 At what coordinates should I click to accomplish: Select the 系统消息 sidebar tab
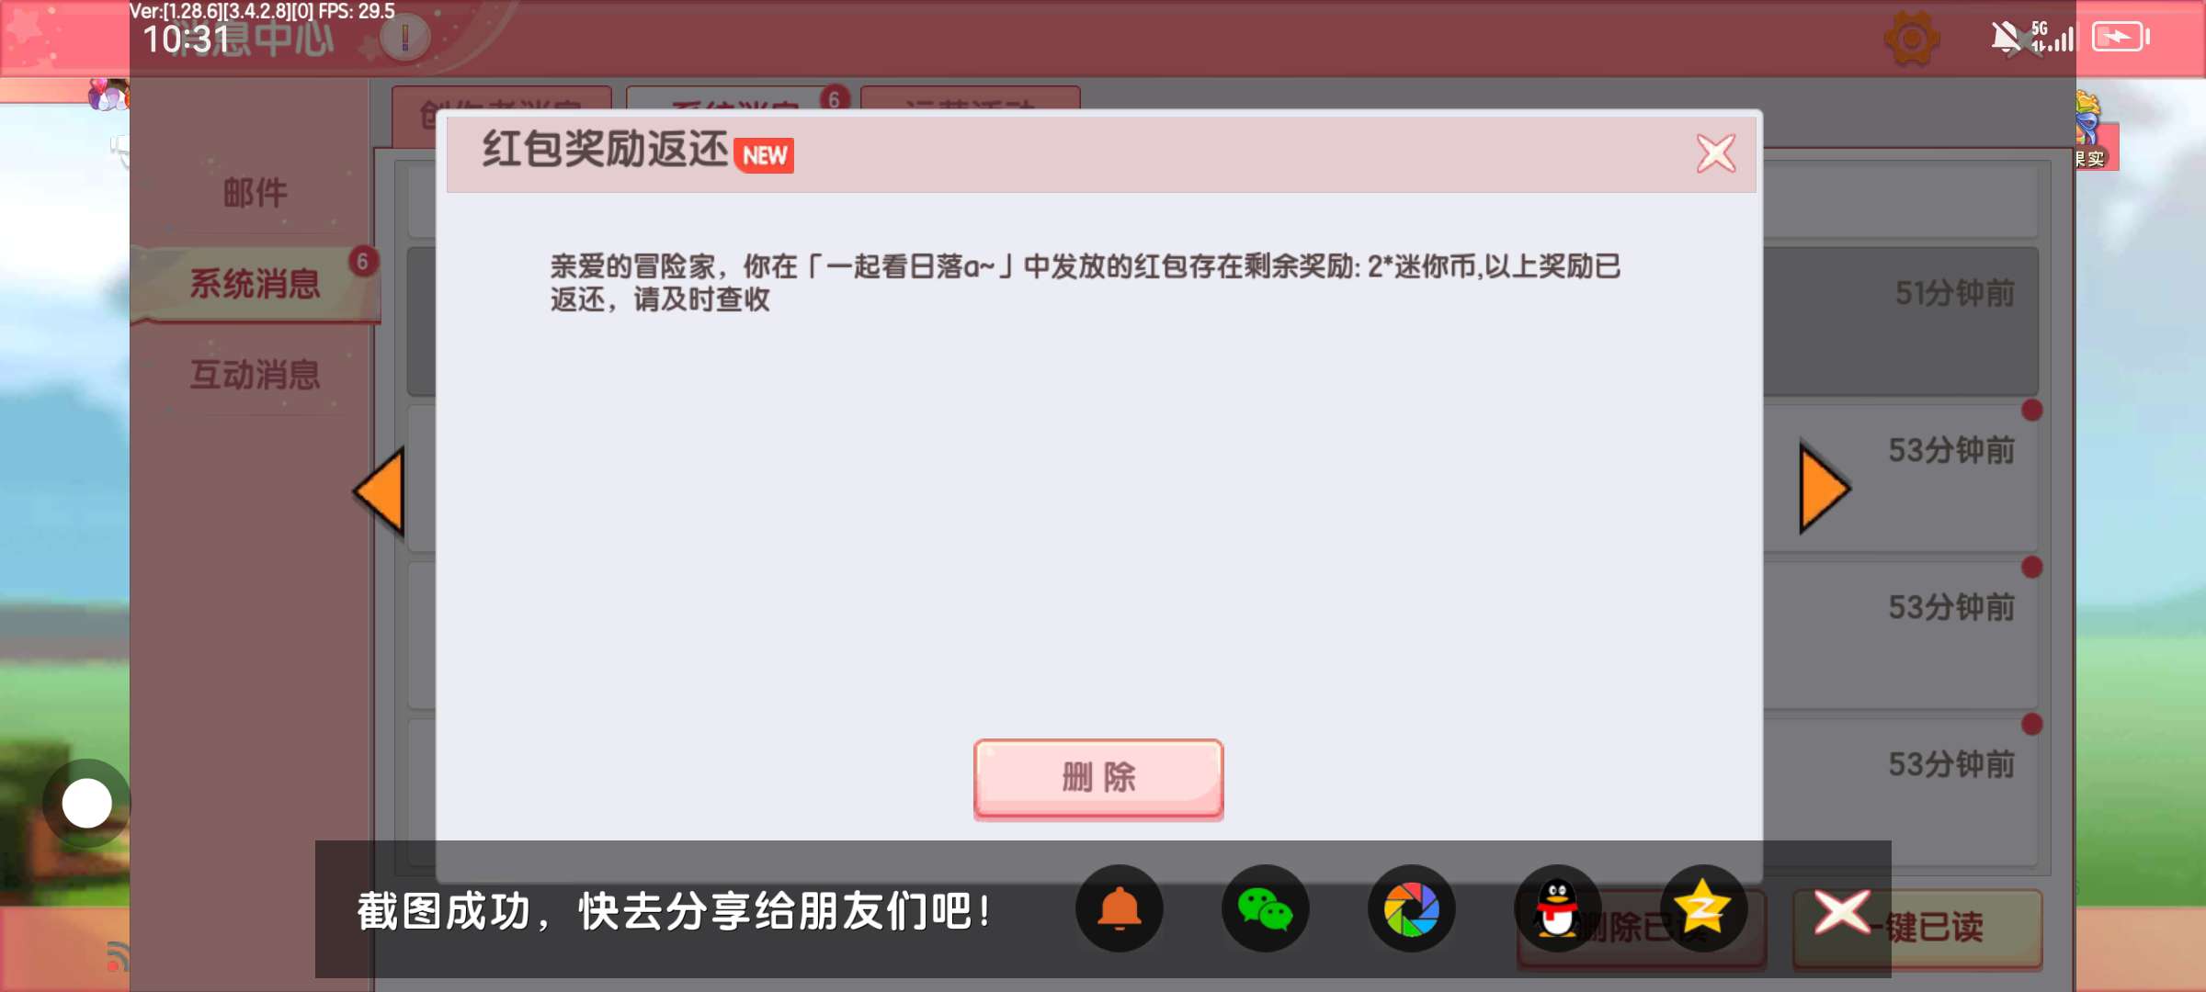coord(255,284)
